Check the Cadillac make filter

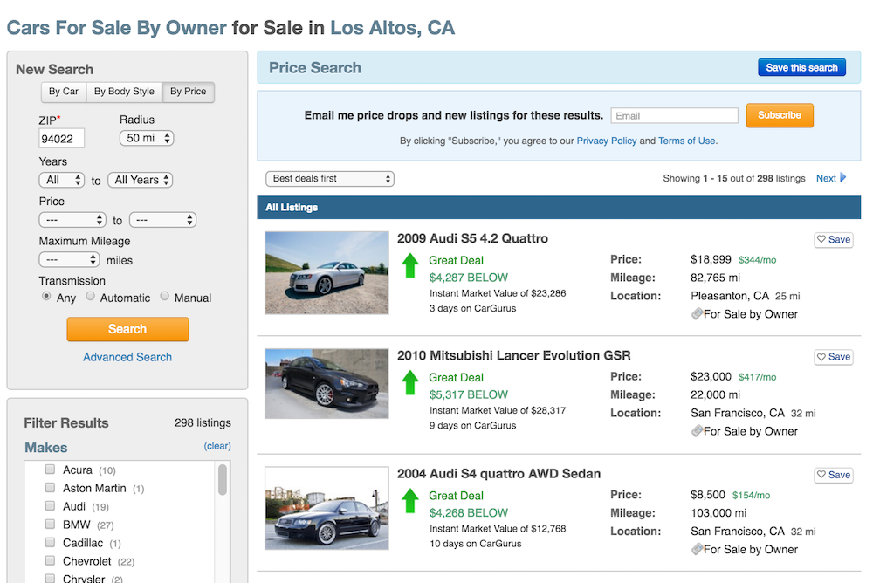pos(50,542)
